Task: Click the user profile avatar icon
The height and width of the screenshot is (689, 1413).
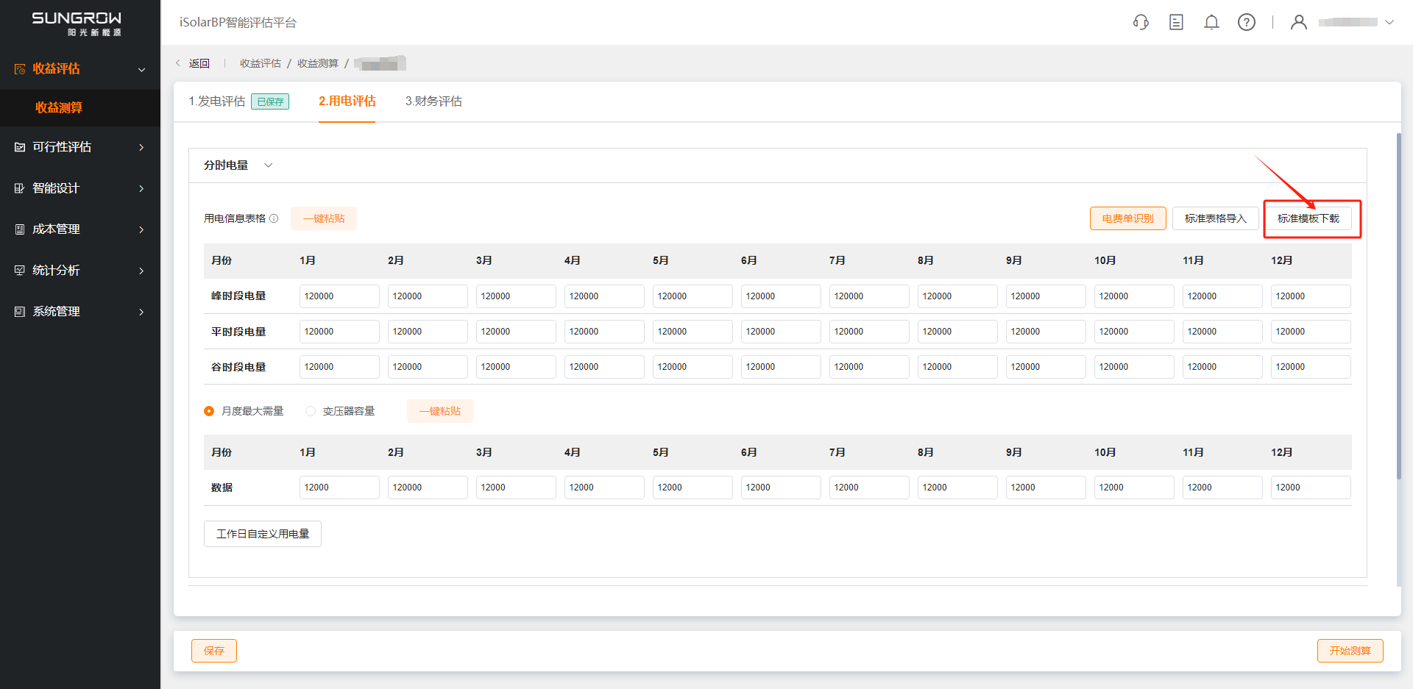Action: (x=1299, y=22)
